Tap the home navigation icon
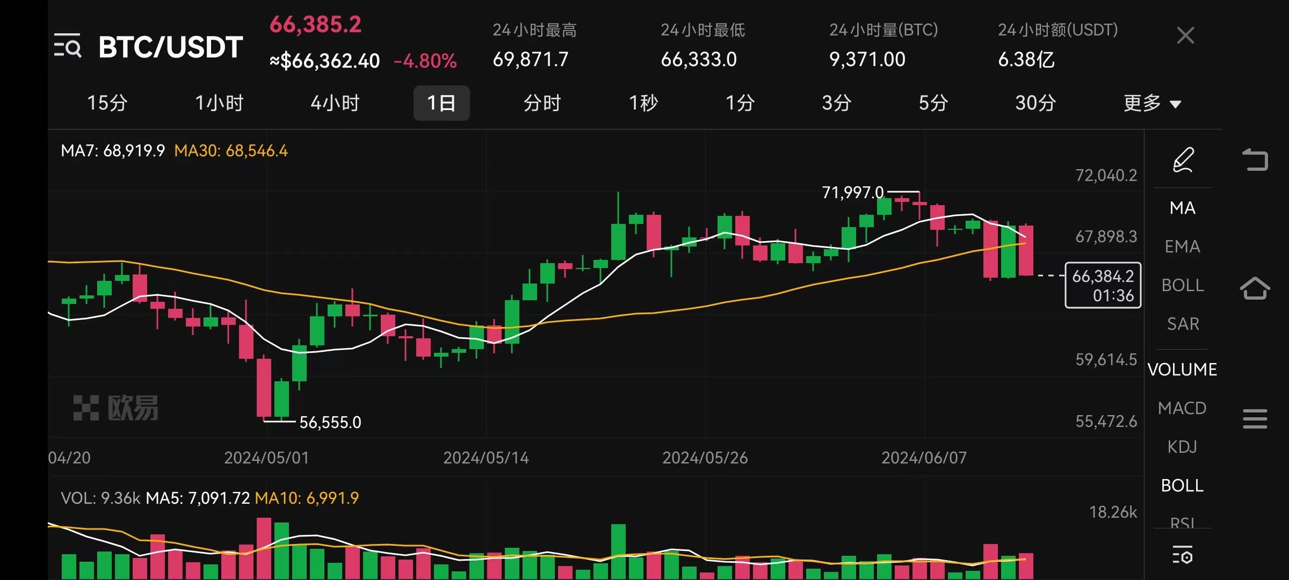 pos(1255,288)
